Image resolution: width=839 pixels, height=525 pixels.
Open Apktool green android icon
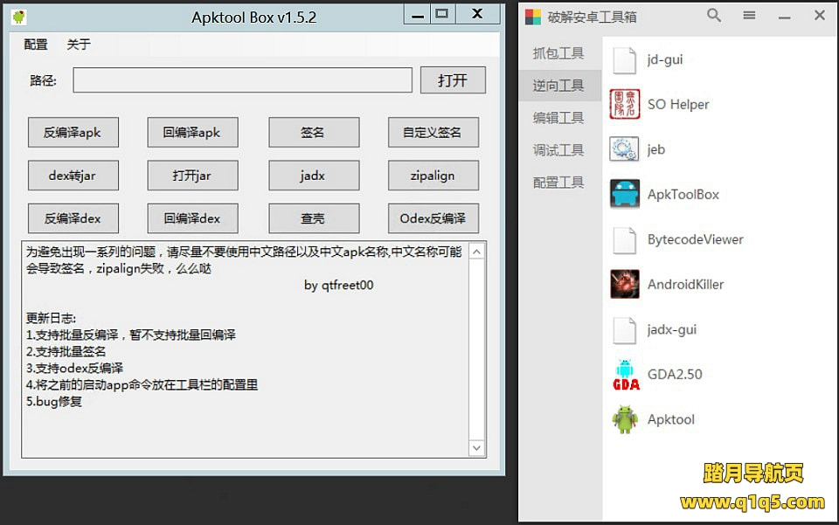tap(624, 419)
